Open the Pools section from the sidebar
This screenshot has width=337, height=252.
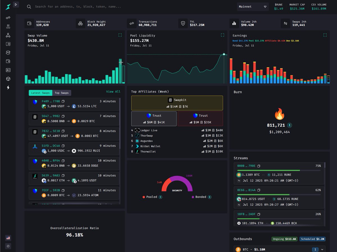[8, 26]
